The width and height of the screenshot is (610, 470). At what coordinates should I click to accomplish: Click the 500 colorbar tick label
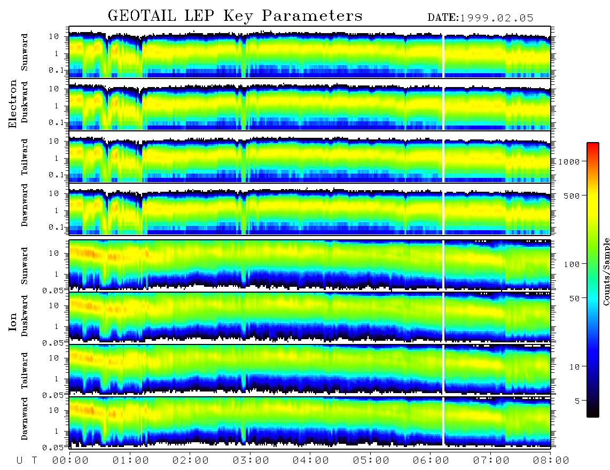tap(572, 195)
